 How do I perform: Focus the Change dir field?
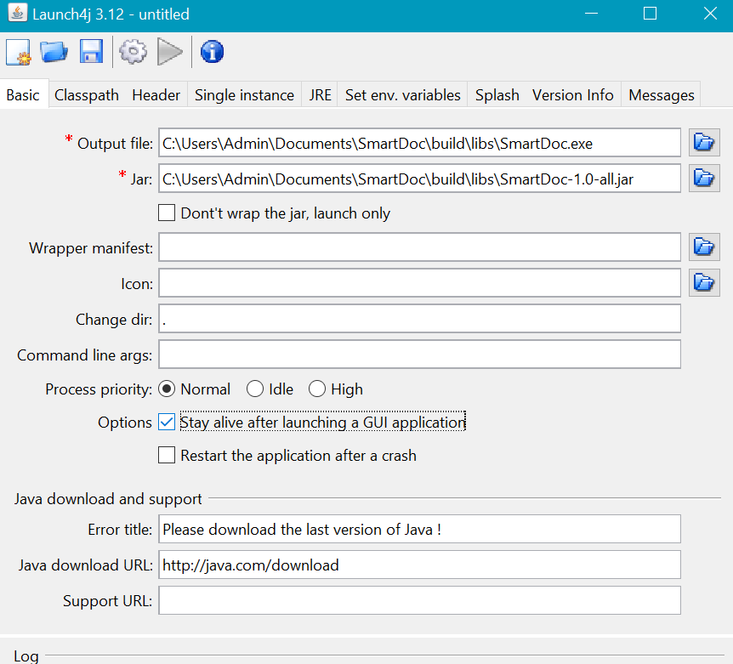point(419,319)
